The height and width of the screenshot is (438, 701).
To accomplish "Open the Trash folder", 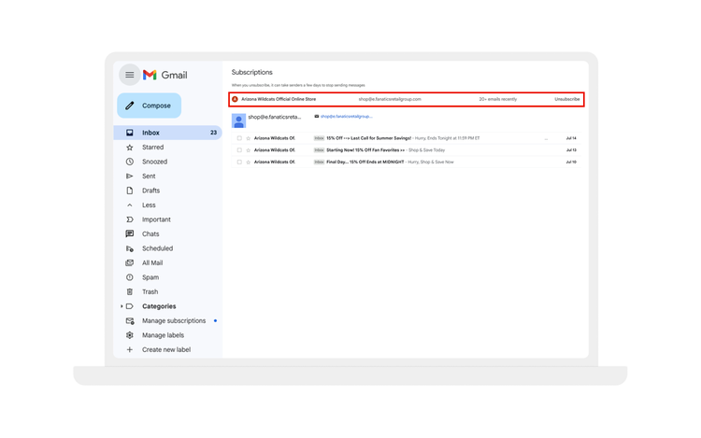I will click(x=150, y=292).
